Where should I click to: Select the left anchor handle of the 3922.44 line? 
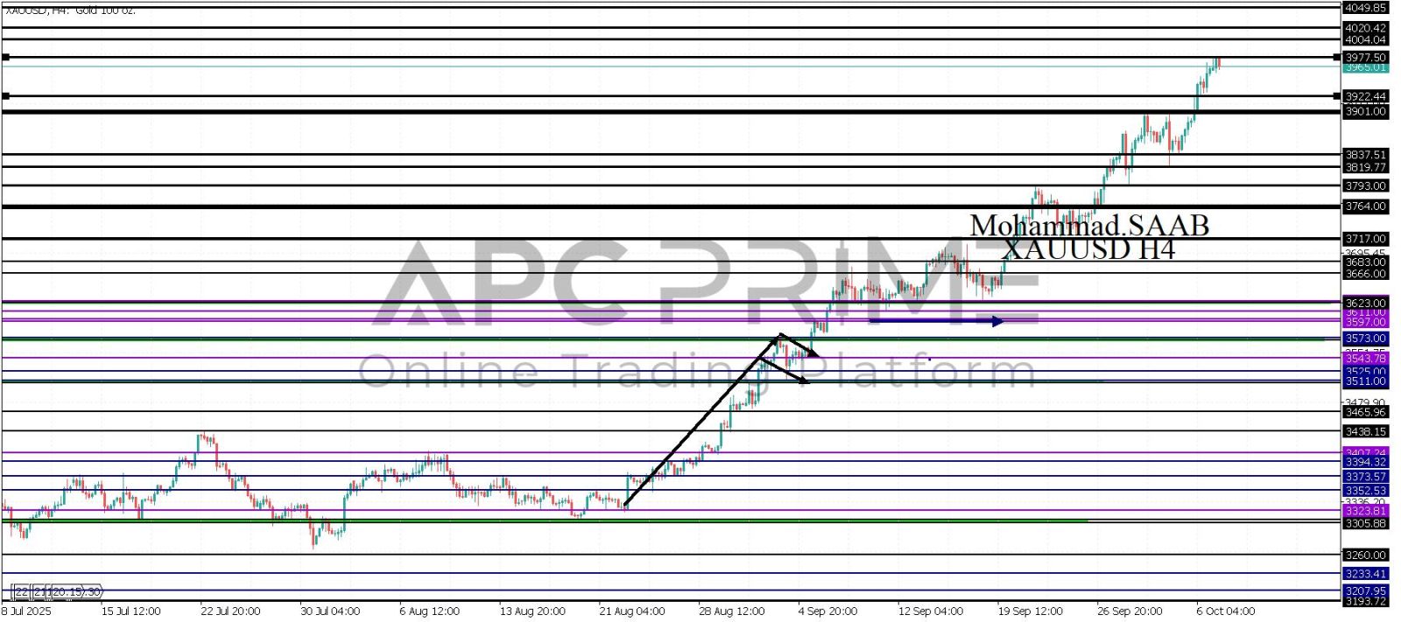click(6, 95)
